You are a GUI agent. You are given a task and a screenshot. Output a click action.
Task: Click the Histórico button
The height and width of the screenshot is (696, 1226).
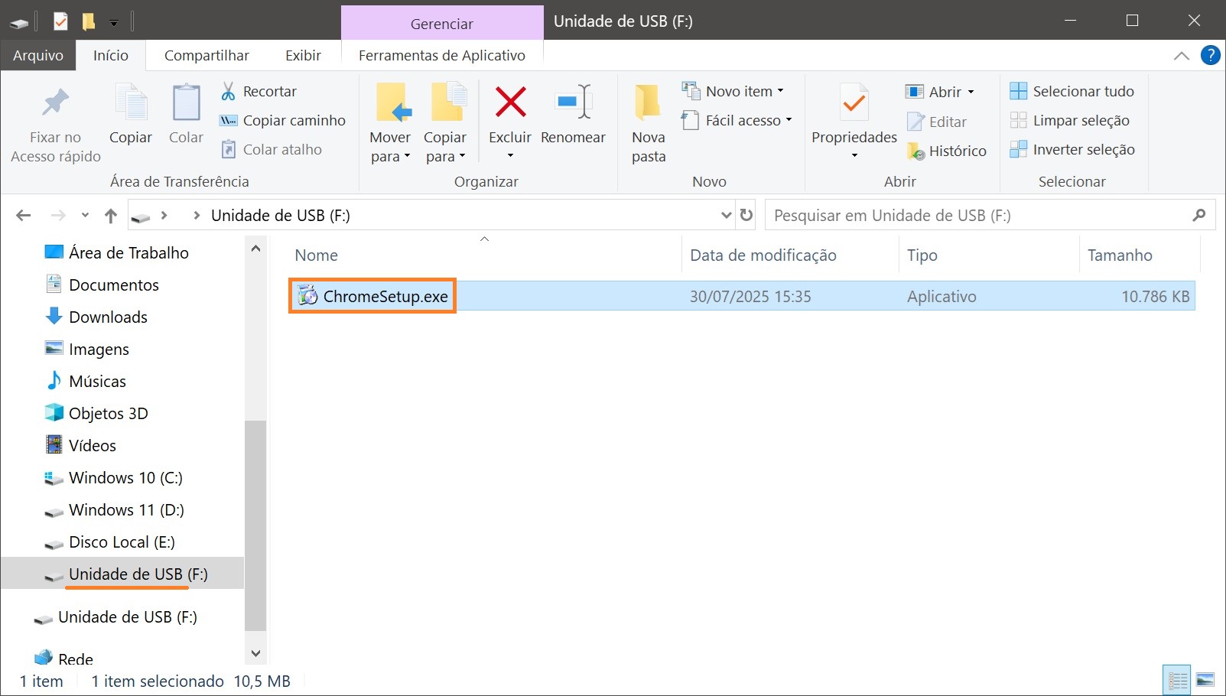tap(946, 151)
